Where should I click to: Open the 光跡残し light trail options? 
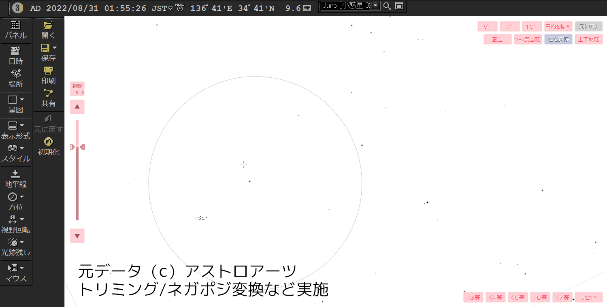[x=16, y=247]
